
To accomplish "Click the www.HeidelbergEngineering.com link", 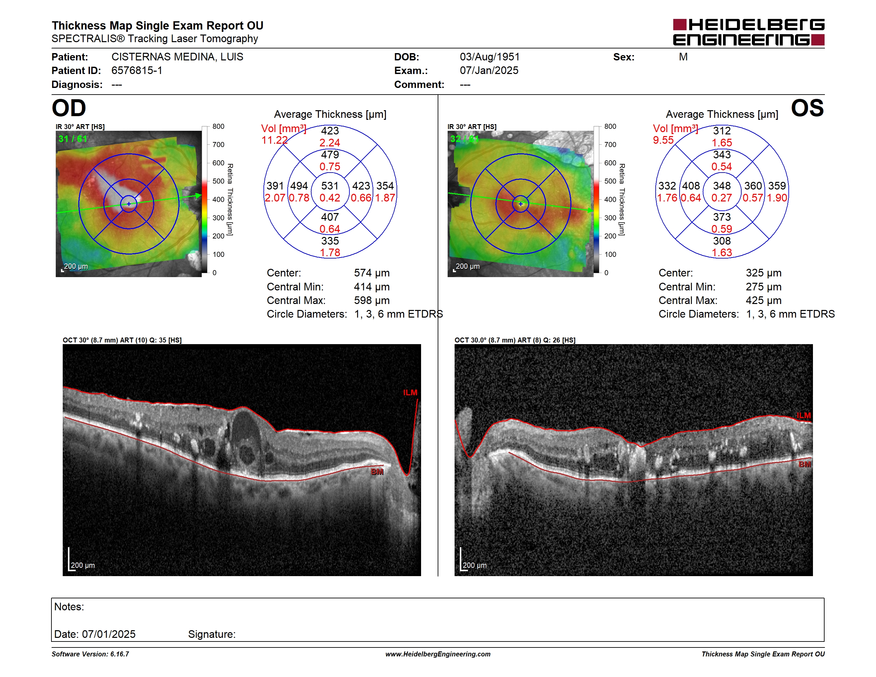I will pos(438,654).
